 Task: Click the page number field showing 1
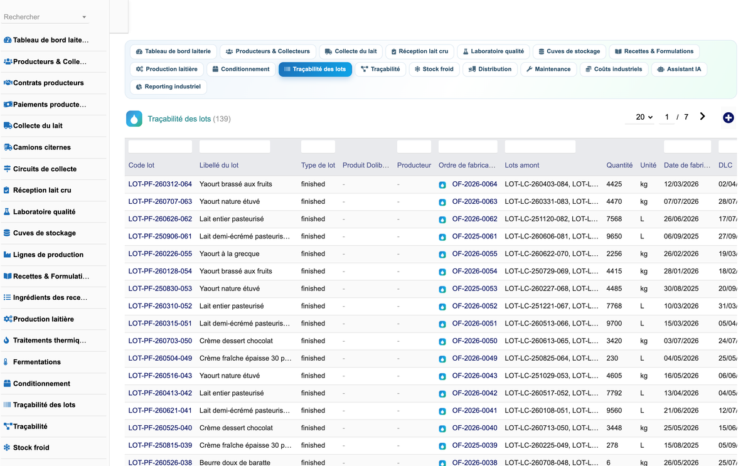click(x=666, y=117)
